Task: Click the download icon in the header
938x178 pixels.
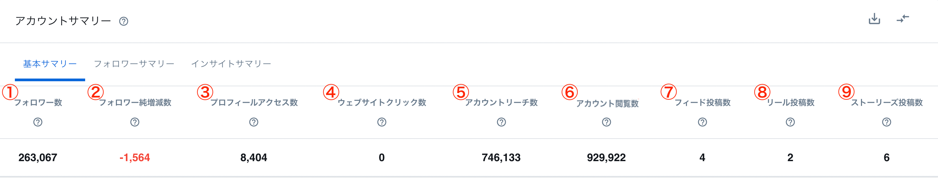Action: 874,19
